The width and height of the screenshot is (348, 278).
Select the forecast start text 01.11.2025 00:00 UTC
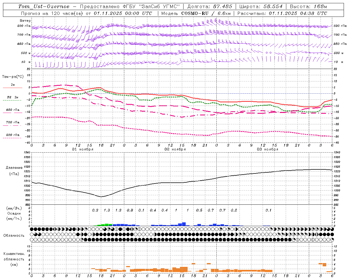point(123,13)
